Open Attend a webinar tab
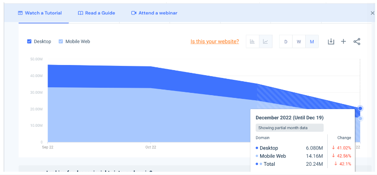 pyautogui.click(x=155, y=13)
